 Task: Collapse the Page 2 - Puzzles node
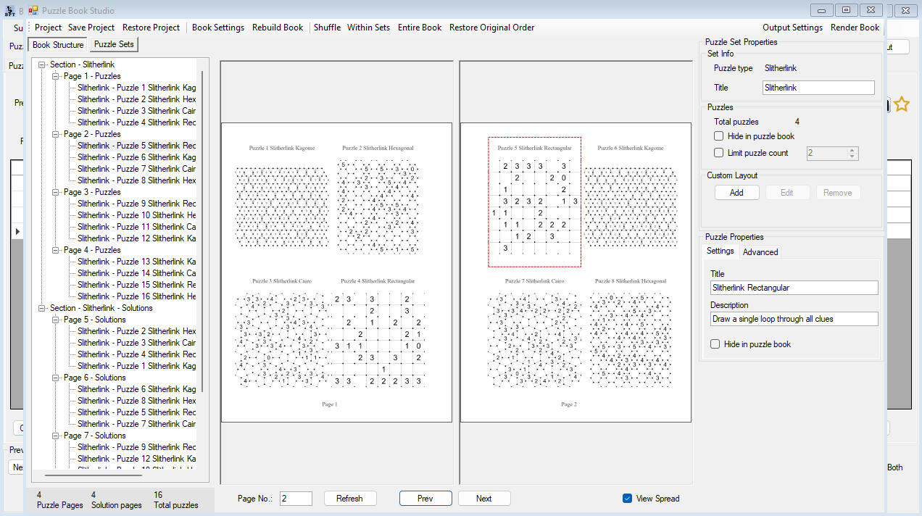(x=56, y=134)
